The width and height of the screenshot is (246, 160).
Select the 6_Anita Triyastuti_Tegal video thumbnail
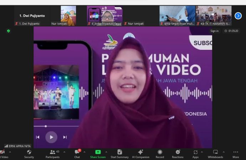(x=105, y=16)
